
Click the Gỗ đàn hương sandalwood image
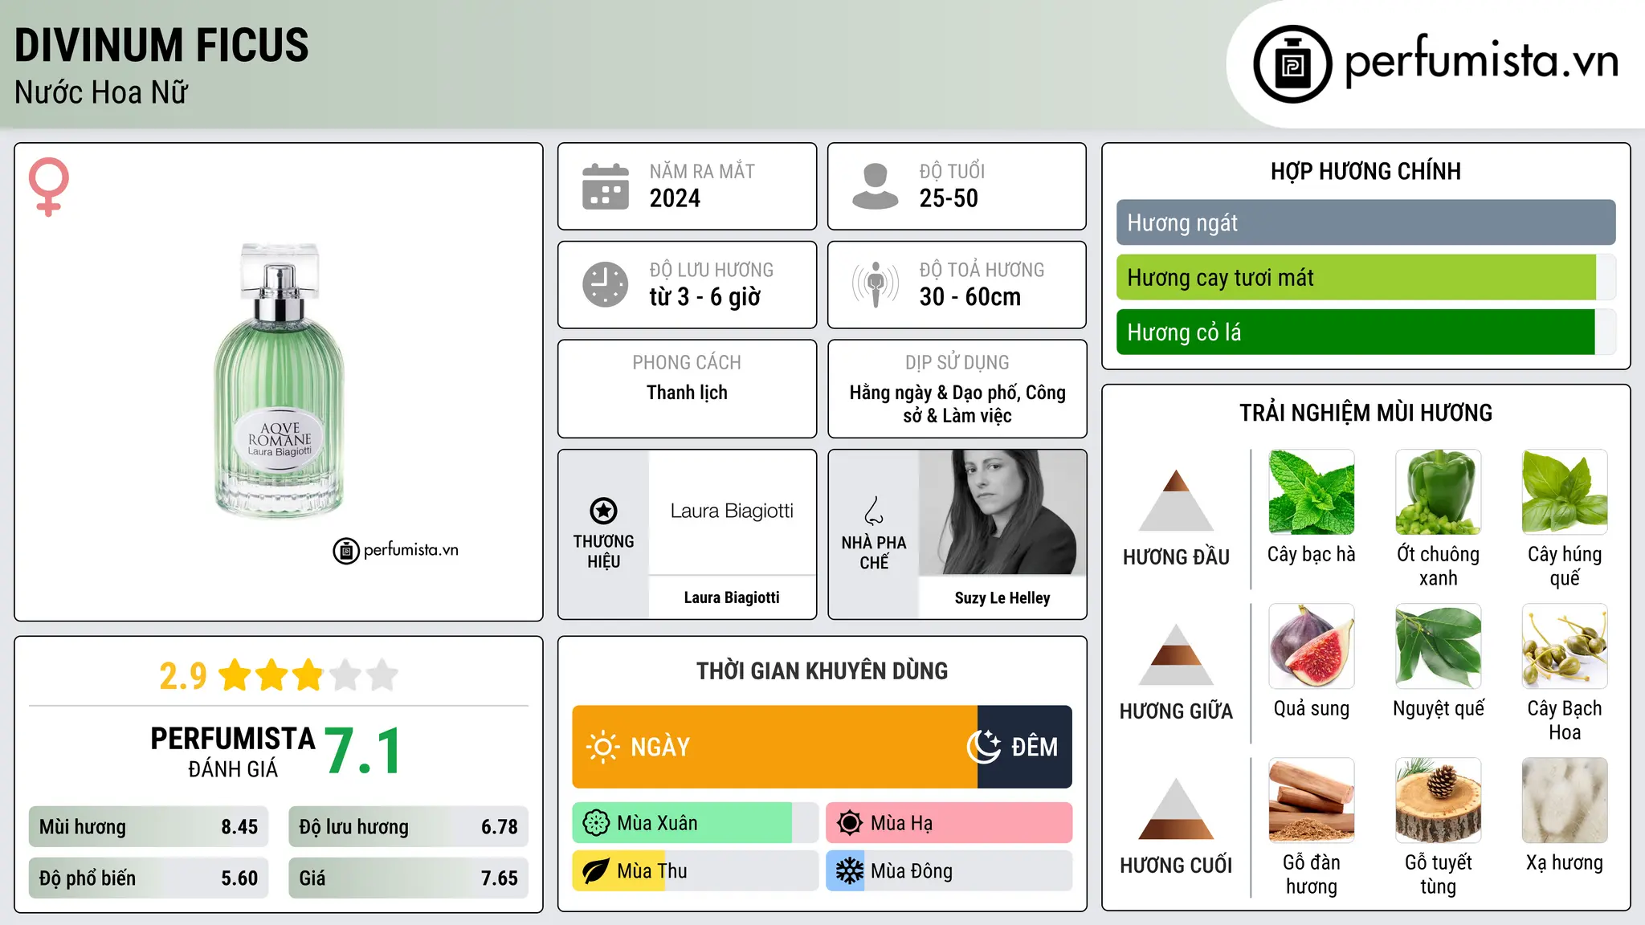coord(1311,801)
